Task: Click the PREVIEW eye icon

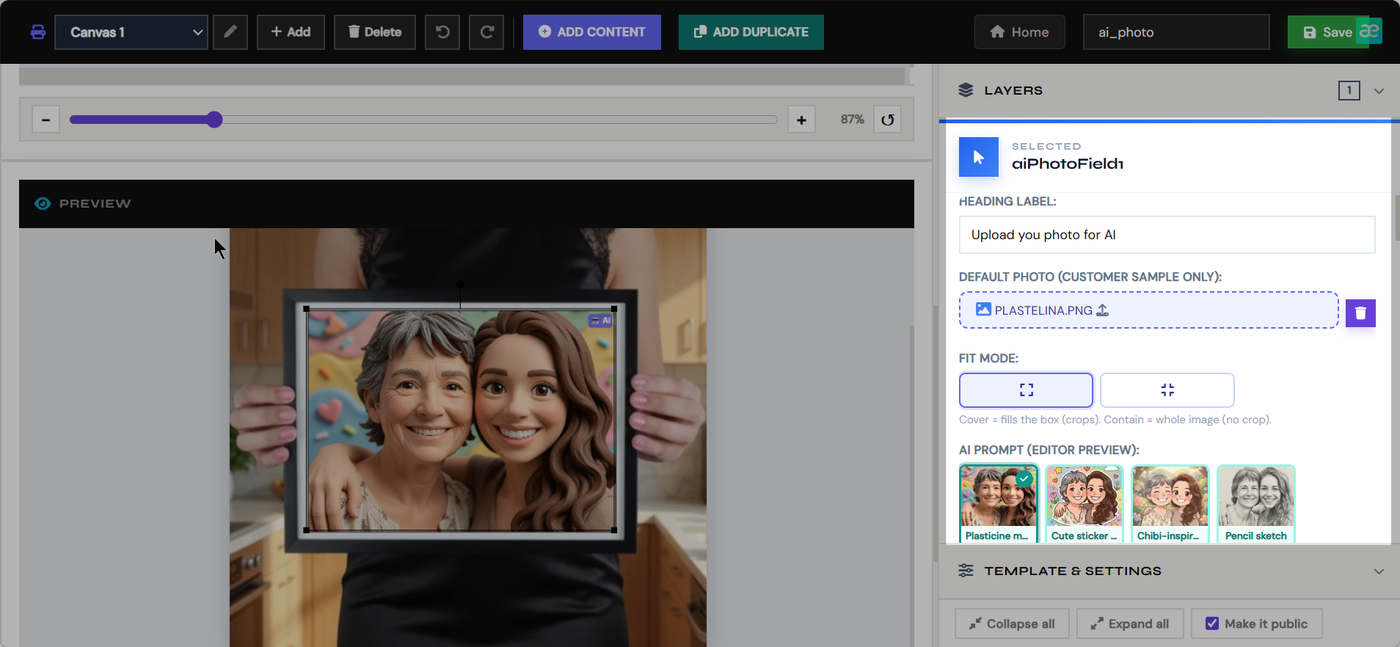Action: (43, 204)
